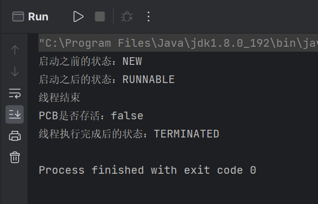
Task: Toggle scroll to end of console
Action: pos(15,114)
